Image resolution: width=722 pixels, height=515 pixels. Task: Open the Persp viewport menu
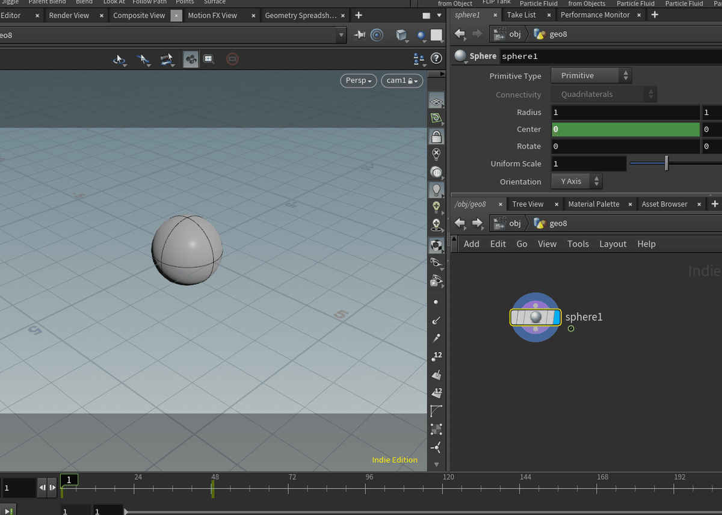pos(359,81)
